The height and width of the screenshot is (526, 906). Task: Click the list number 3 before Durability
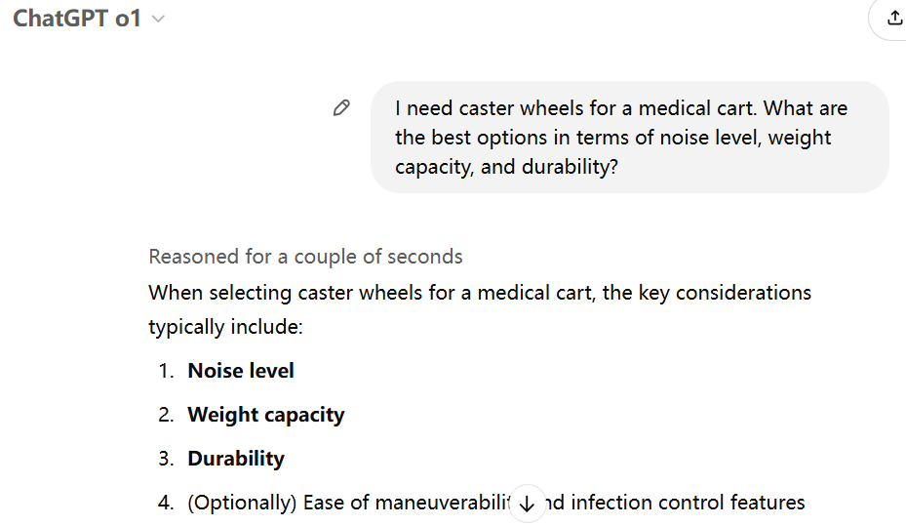(166, 459)
